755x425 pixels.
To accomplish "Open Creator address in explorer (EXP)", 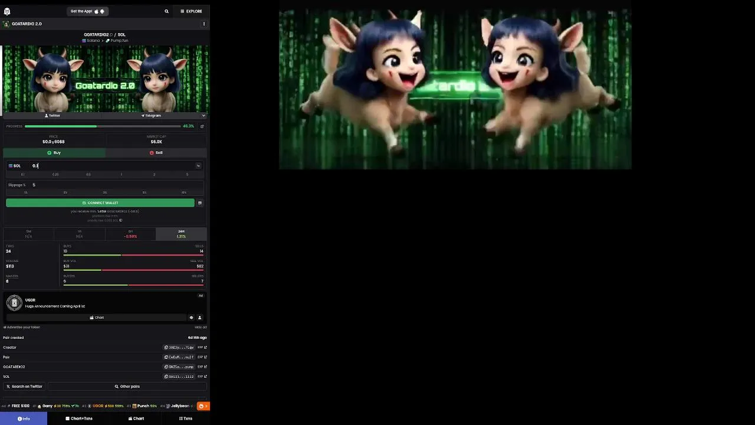I will click(x=202, y=348).
